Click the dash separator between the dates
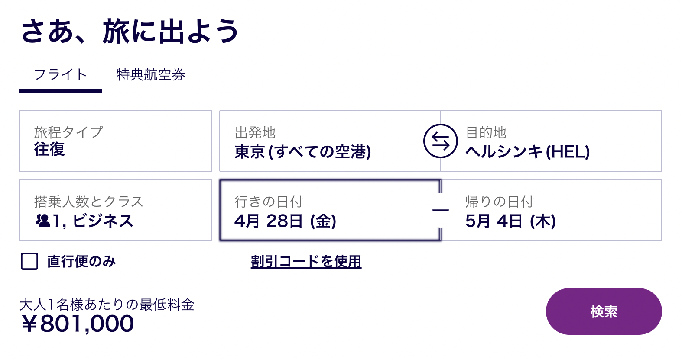 tap(441, 210)
